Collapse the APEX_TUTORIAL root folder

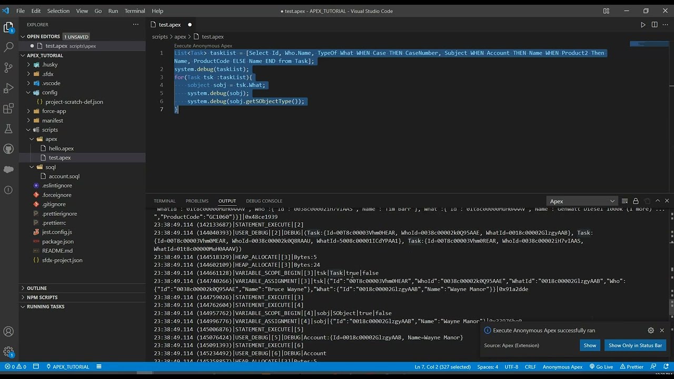pos(82,55)
